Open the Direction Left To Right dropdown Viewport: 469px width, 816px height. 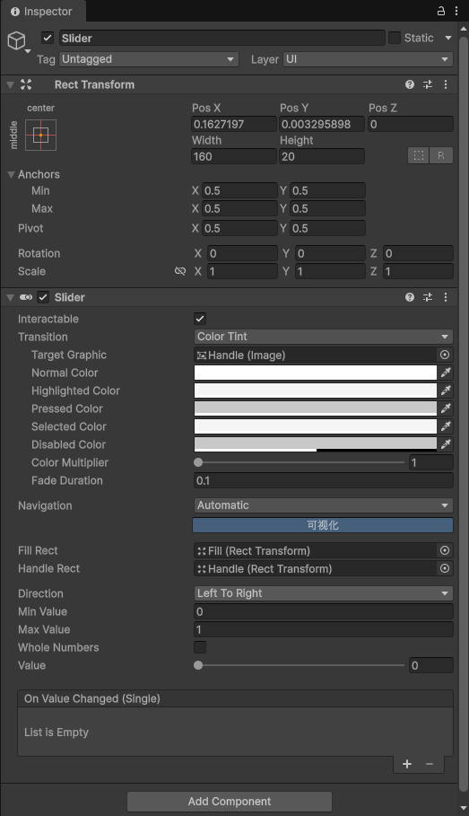pos(323,593)
